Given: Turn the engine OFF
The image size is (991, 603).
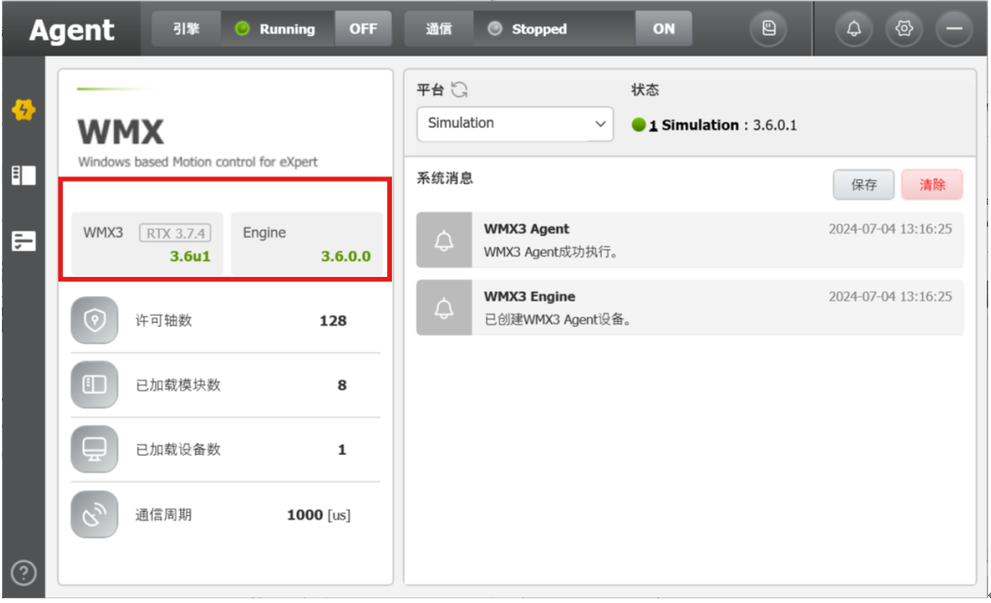Looking at the screenshot, I should (363, 28).
